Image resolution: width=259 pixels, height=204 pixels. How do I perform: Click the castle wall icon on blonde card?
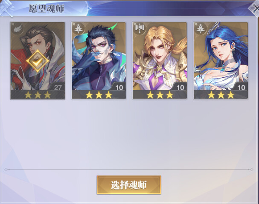pos(140,29)
